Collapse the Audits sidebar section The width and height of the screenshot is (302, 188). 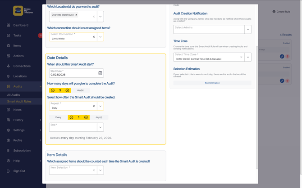pos(41,86)
